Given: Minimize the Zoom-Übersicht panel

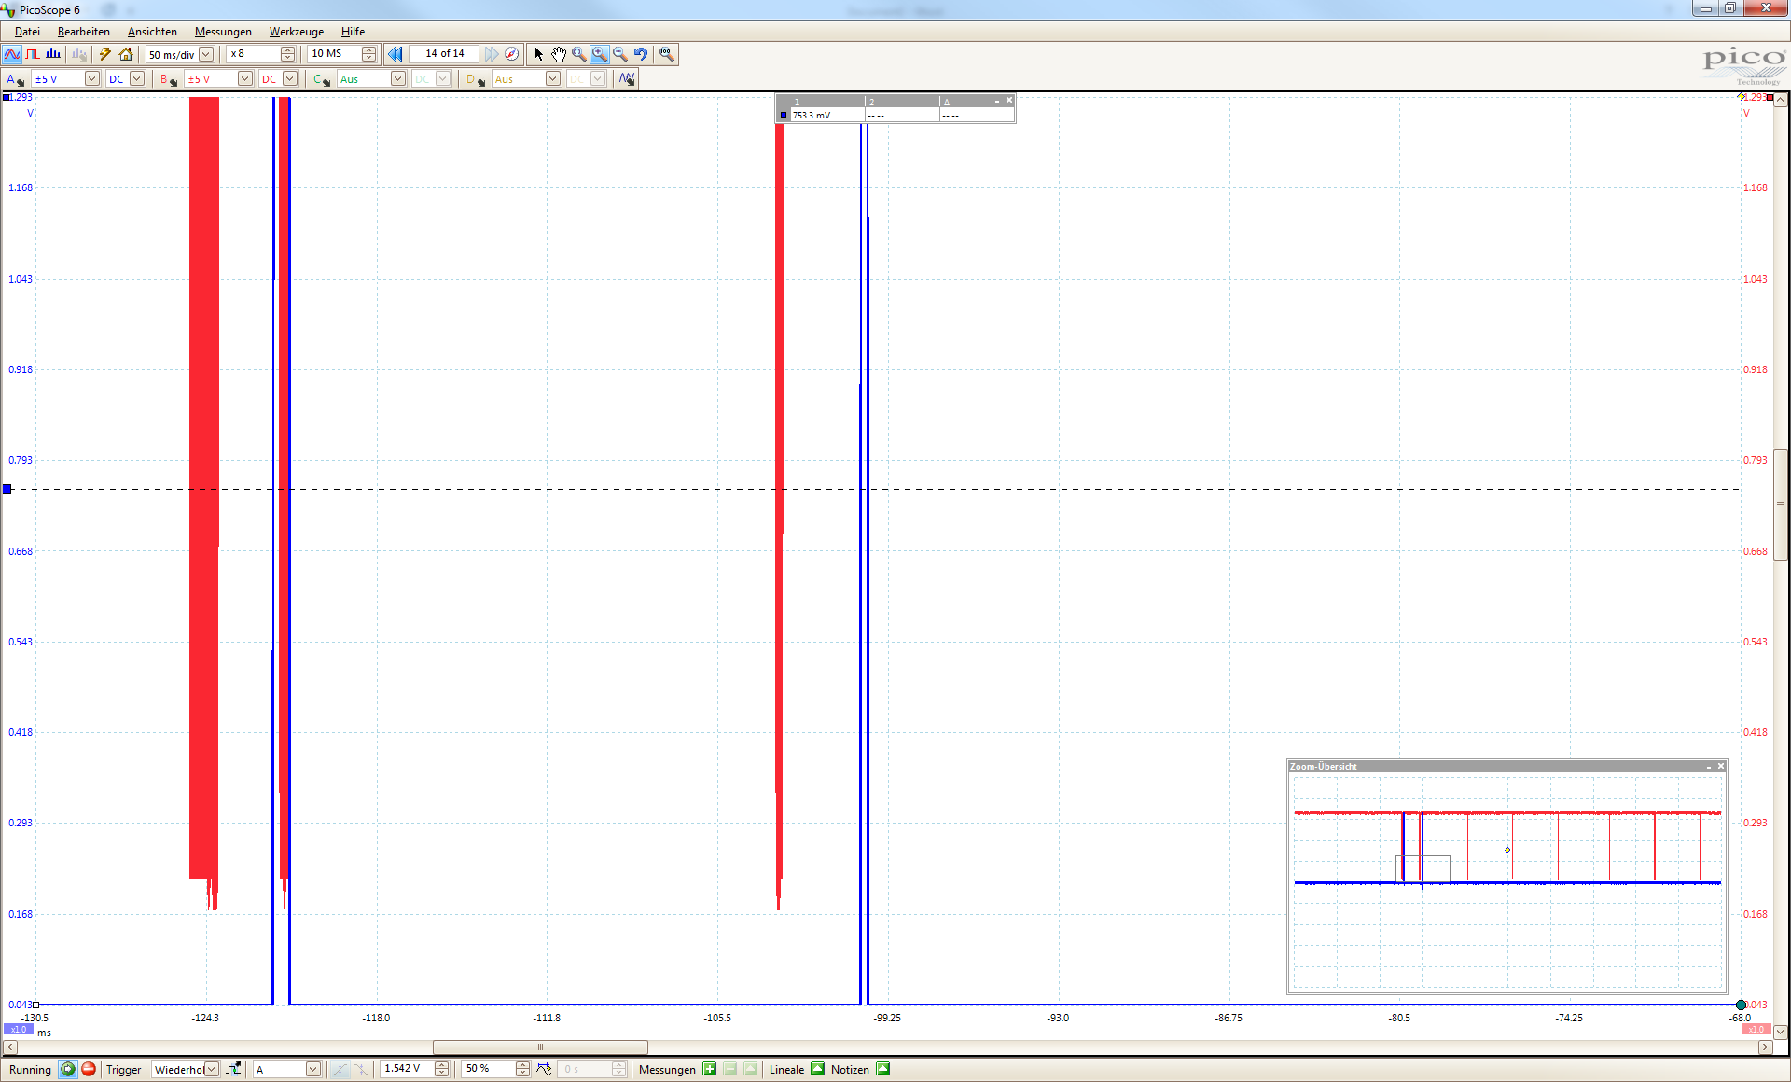Looking at the screenshot, I should pos(1709,766).
